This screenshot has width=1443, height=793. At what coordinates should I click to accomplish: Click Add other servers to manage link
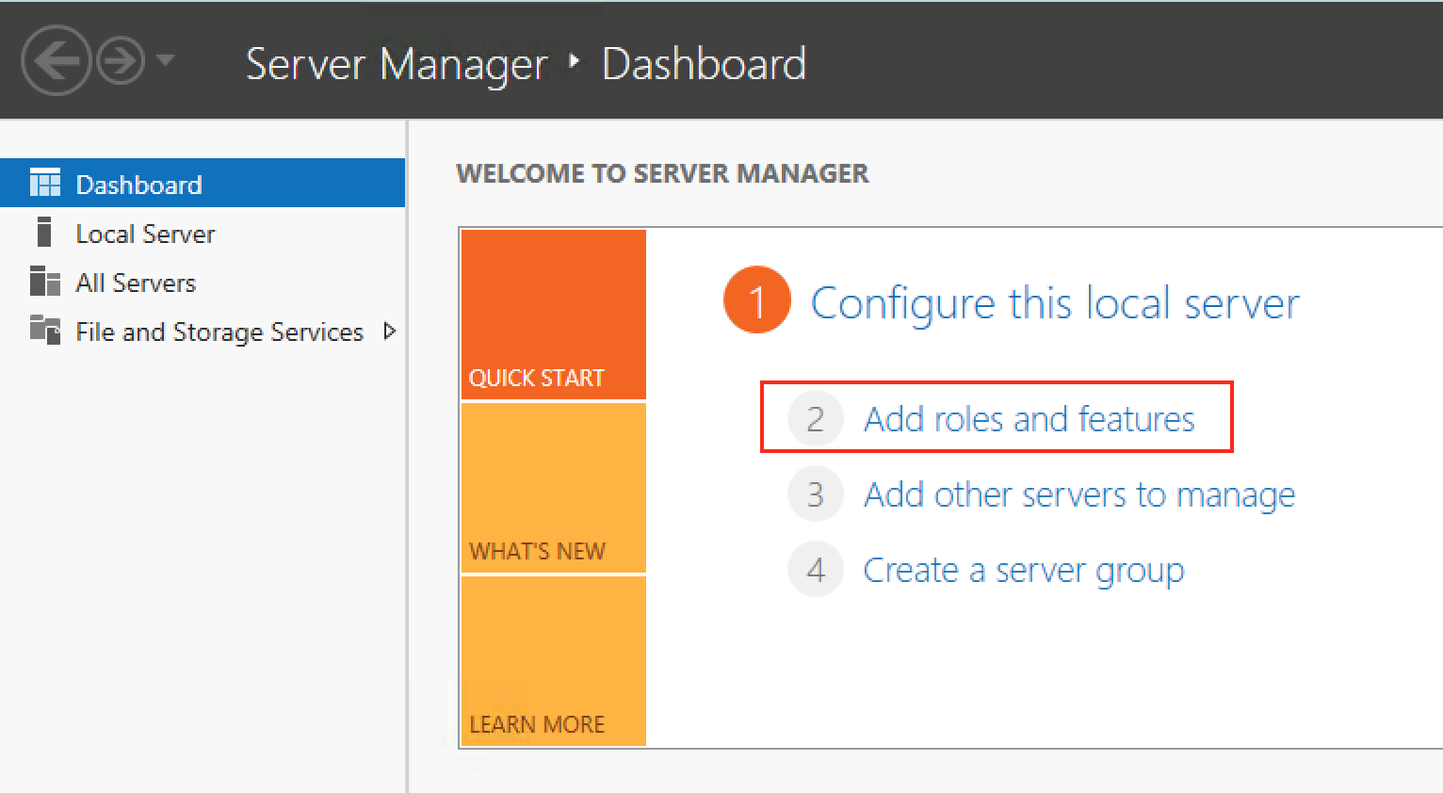(1079, 494)
